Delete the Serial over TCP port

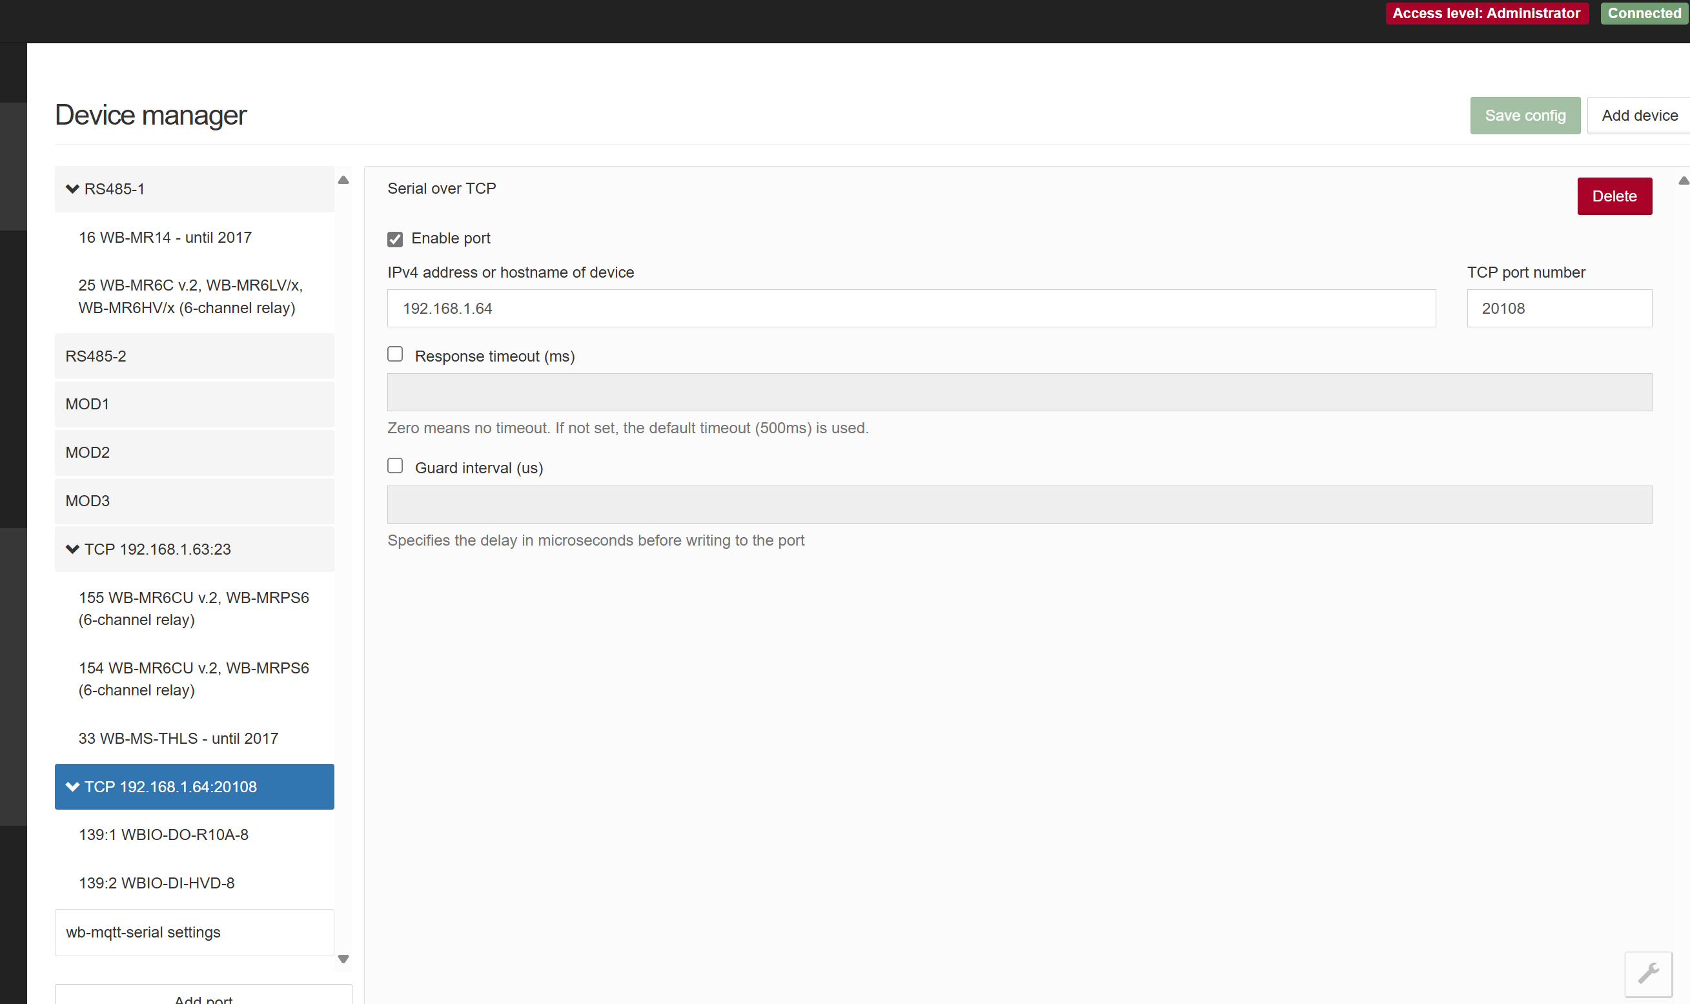[1614, 196]
